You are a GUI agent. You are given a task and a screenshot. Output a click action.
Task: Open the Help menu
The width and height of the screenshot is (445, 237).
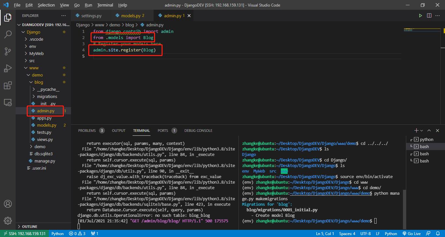122,5
